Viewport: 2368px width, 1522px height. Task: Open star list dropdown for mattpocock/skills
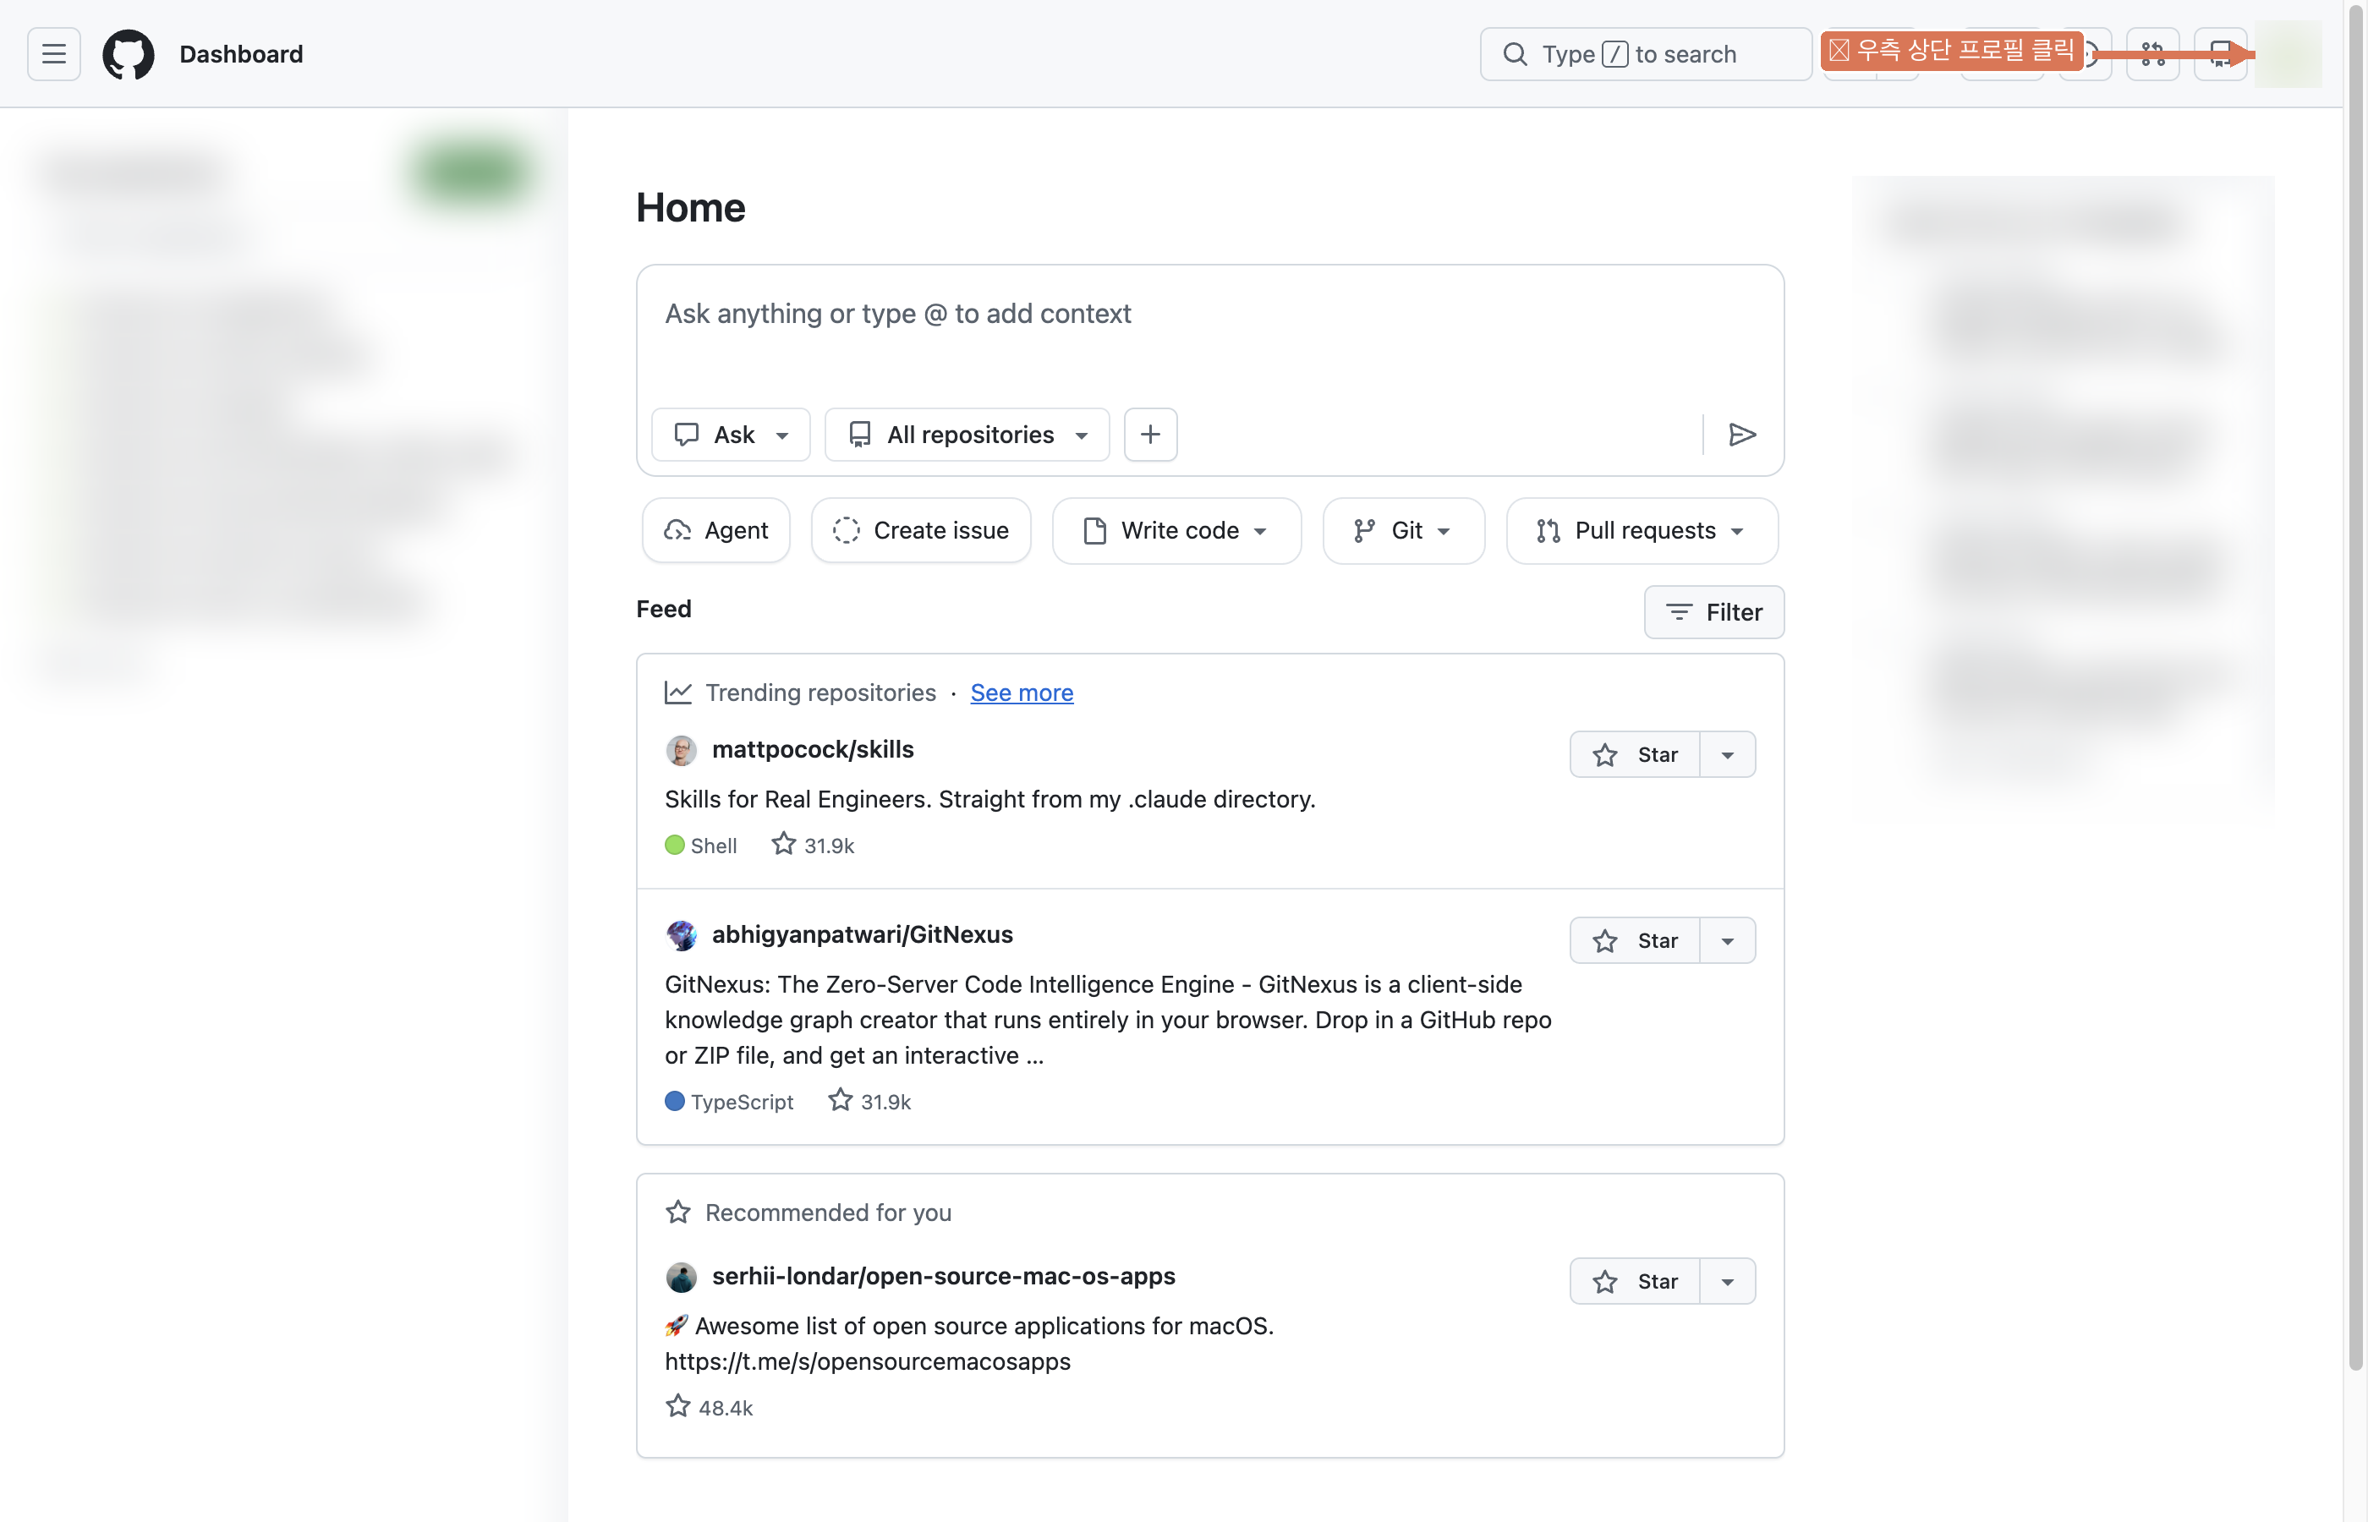click(x=1729, y=755)
